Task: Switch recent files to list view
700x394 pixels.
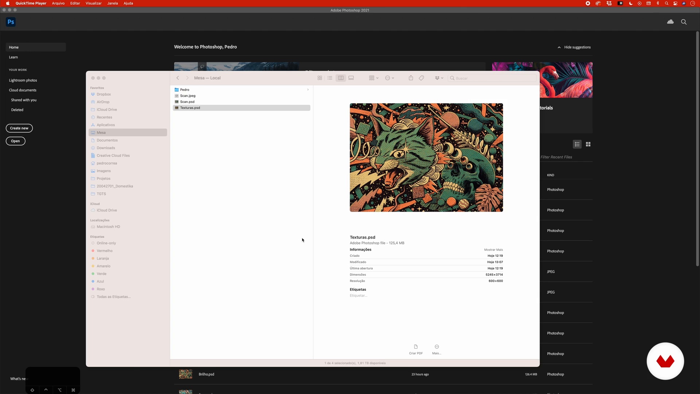Action: click(x=577, y=144)
